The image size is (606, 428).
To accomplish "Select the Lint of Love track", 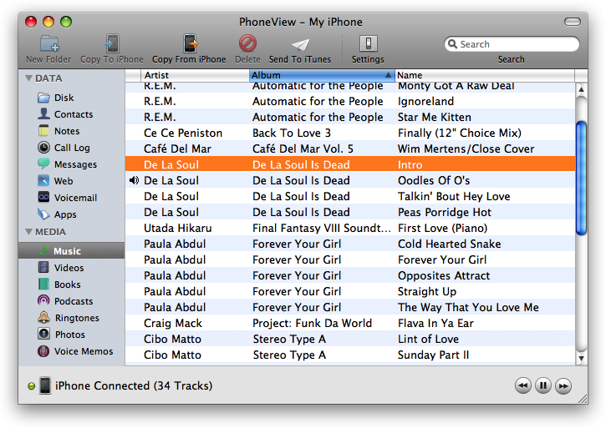I will tap(350, 339).
